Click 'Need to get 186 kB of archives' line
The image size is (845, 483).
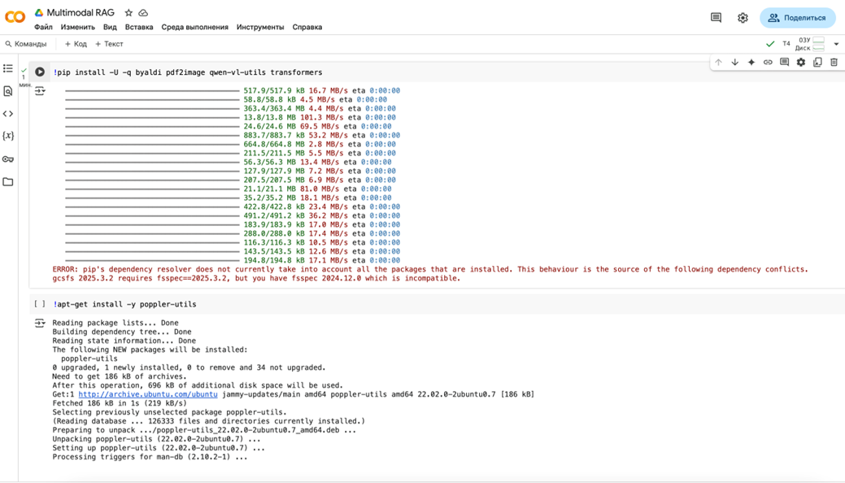click(x=120, y=376)
